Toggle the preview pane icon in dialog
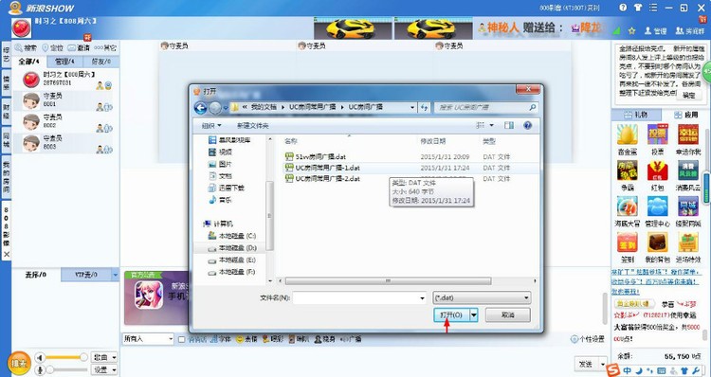The image size is (711, 377). 509,126
